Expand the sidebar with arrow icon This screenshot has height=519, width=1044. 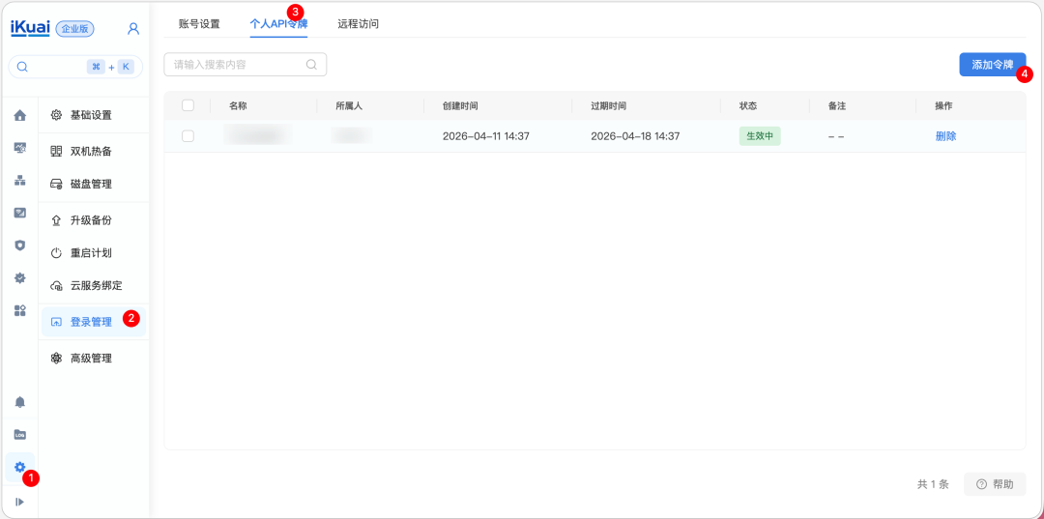point(20,502)
